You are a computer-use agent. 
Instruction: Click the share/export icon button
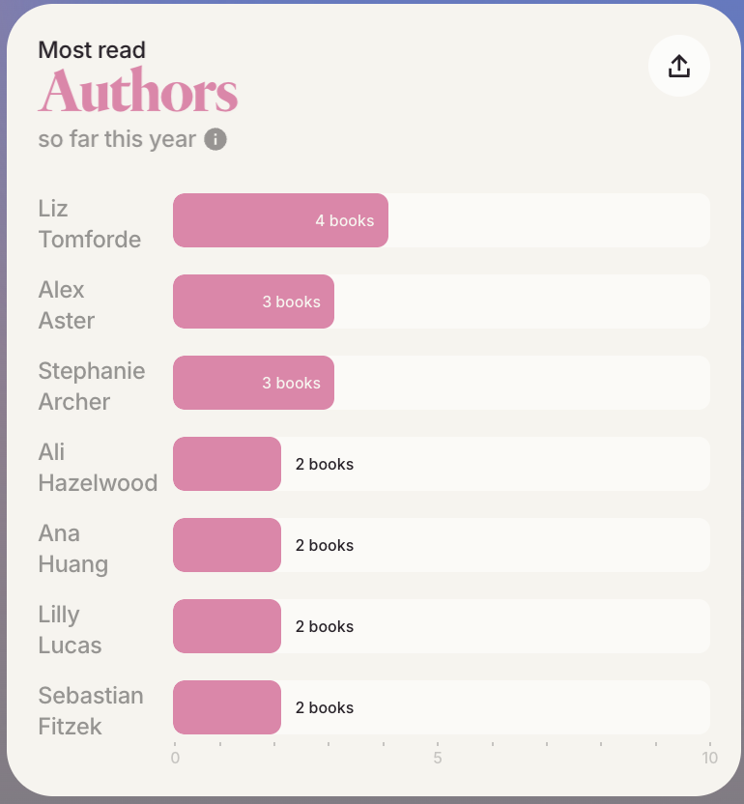(679, 66)
